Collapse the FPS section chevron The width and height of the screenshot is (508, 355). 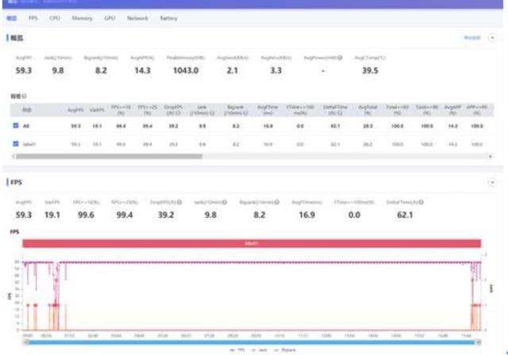(x=491, y=182)
